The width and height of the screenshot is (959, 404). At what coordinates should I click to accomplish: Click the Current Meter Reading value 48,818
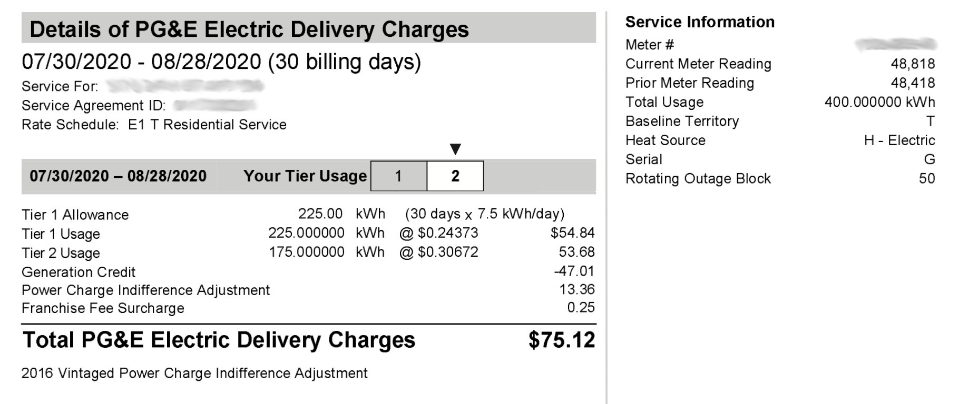pos(913,64)
